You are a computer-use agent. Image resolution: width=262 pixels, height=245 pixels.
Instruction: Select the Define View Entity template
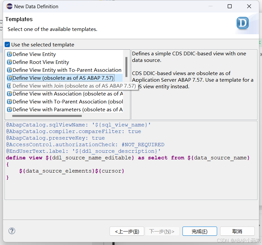pyautogui.click(x=34, y=54)
